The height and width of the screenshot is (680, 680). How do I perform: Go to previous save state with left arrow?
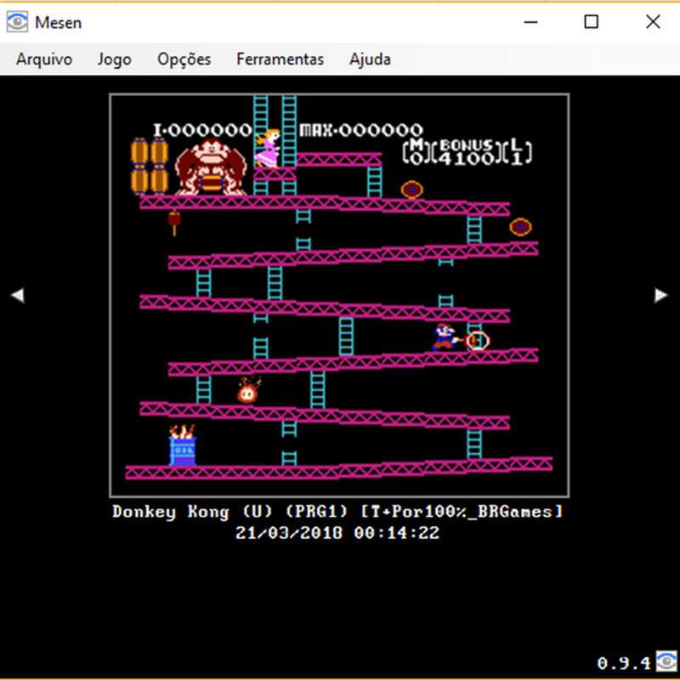[x=17, y=295]
